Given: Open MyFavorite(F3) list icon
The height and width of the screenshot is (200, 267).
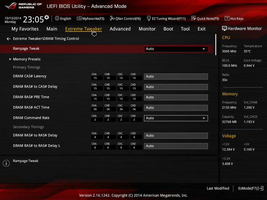Looking at the screenshot, I should pos(79,18).
